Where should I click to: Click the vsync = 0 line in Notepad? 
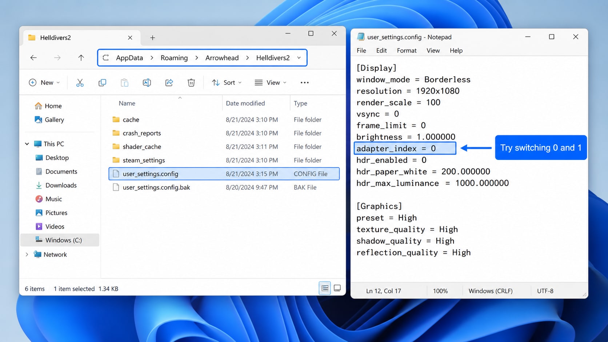point(378,114)
